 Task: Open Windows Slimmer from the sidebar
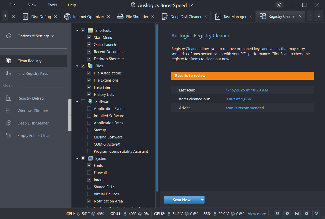[33, 111]
